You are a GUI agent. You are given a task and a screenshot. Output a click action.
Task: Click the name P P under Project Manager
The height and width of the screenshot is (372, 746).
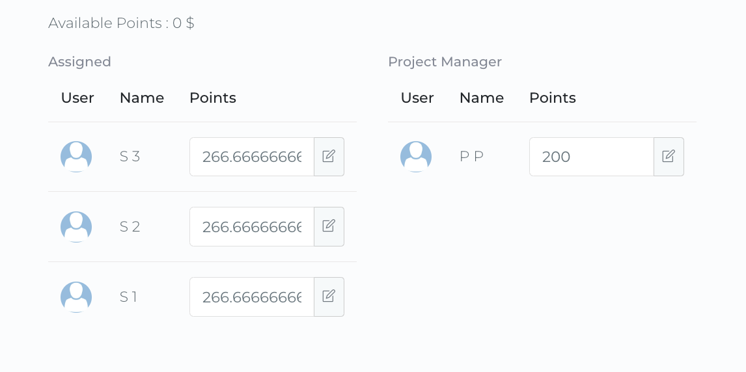click(471, 157)
